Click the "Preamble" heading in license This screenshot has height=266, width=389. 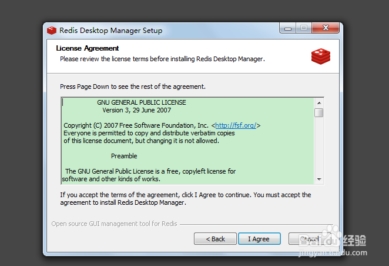tap(124, 156)
